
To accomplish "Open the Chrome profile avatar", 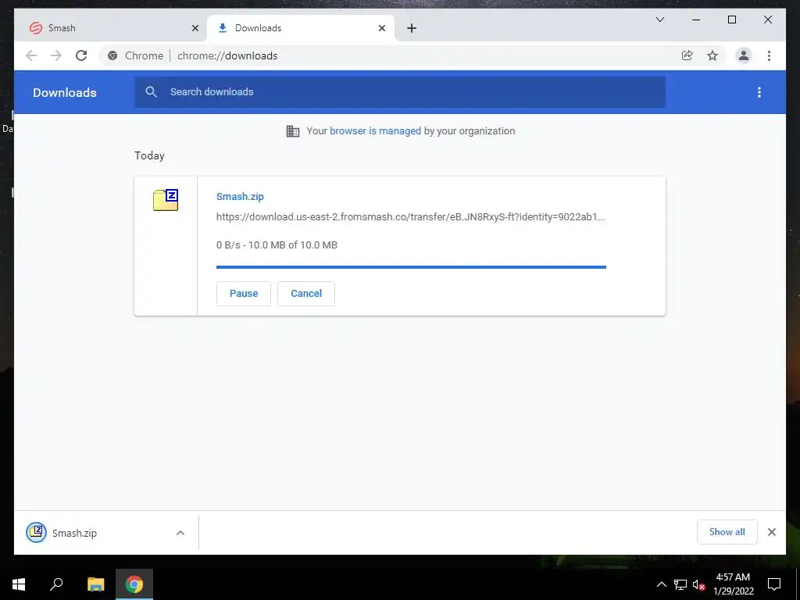I will tap(744, 55).
